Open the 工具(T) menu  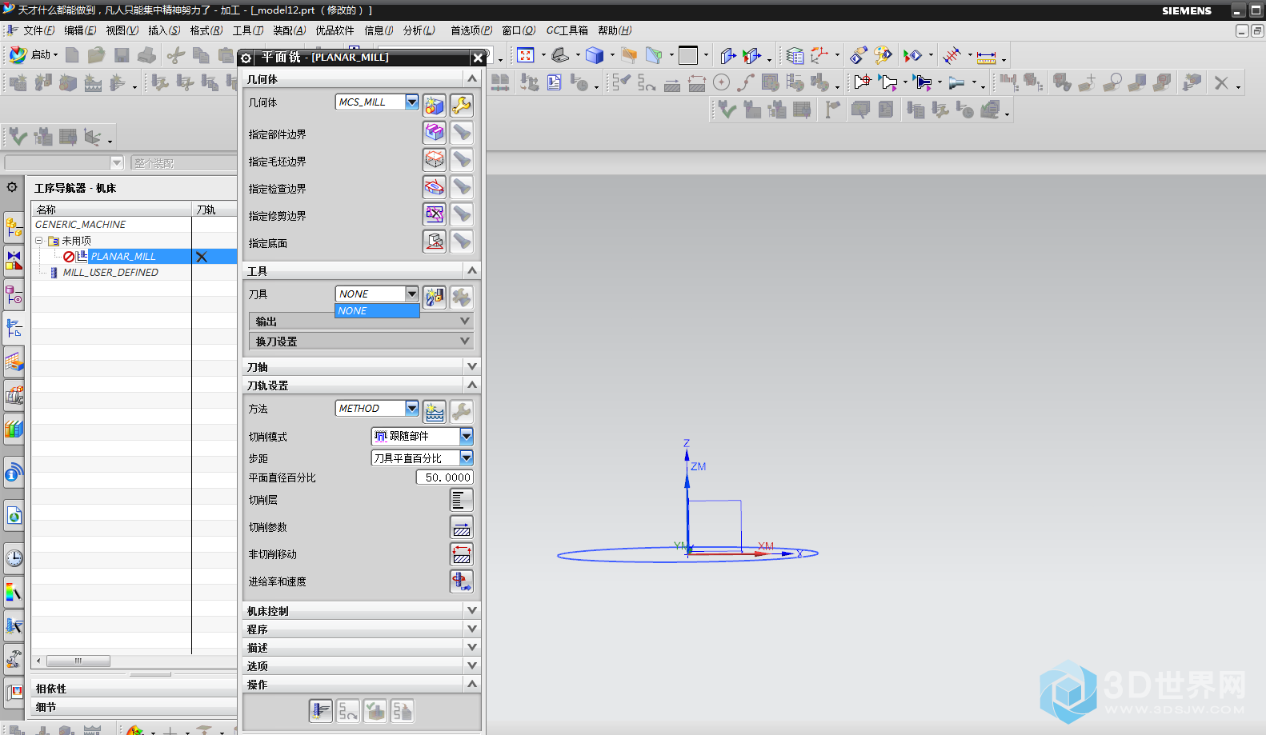[x=248, y=30]
